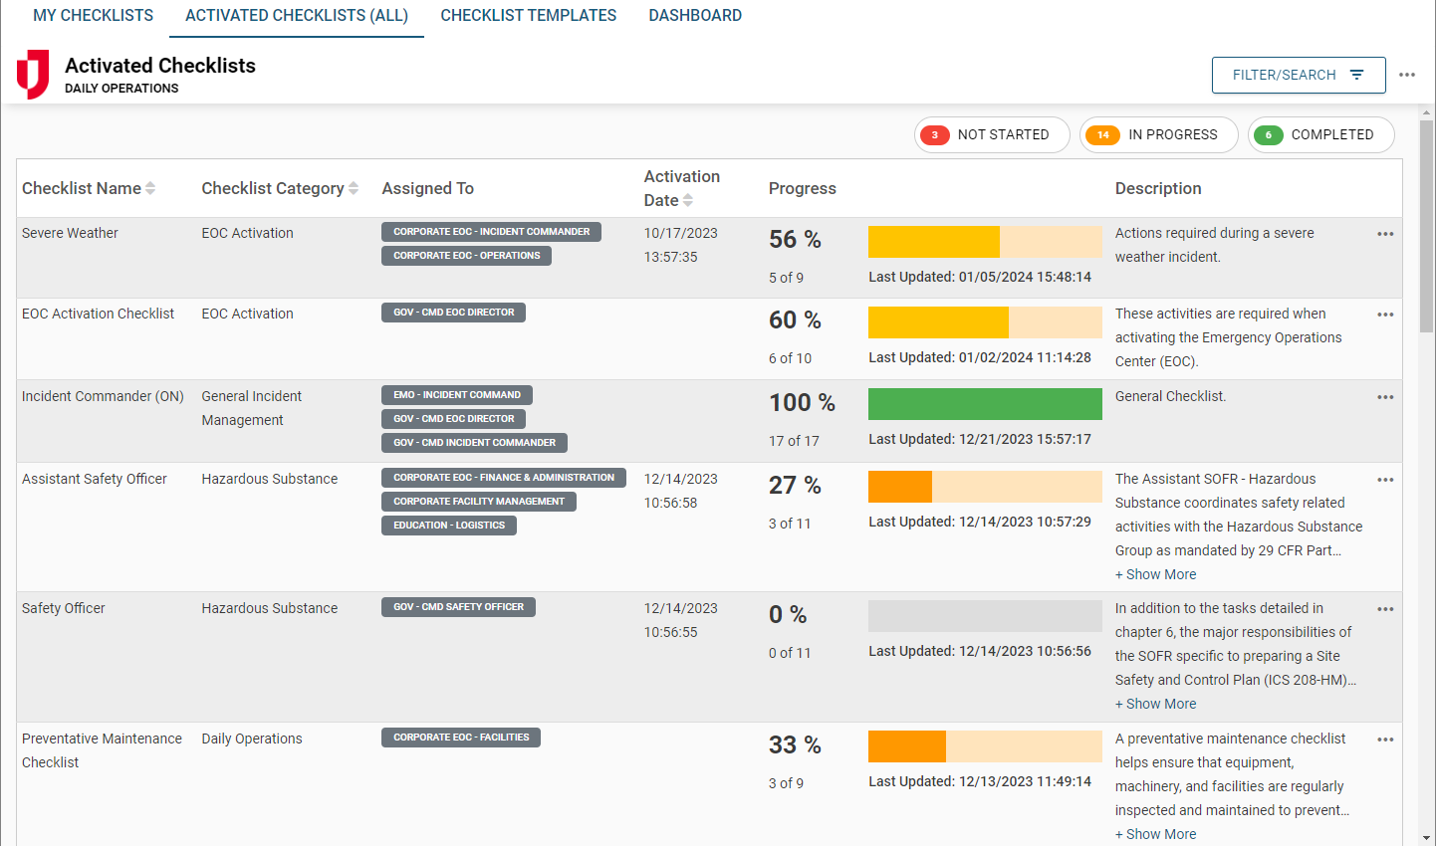
Task: Expand Show More for Assistant Safety Officer description
Action: (x=1155, y=574)
